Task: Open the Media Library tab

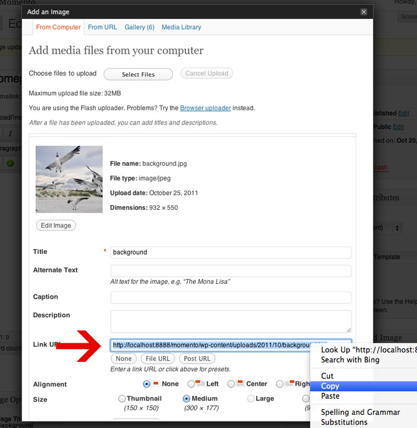Action: pos(181,27)
